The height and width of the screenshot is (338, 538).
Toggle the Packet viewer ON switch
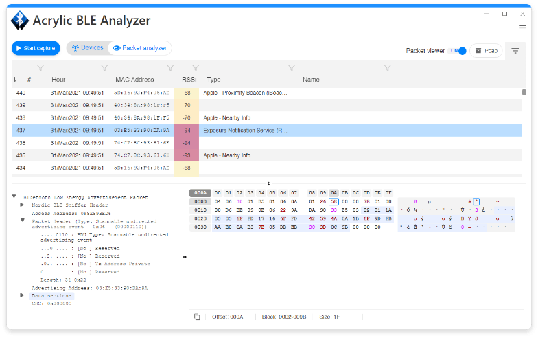(458, 51)
